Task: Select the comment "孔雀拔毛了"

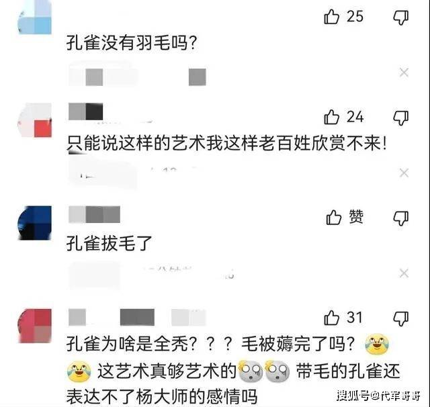Action: pos(109,243)
